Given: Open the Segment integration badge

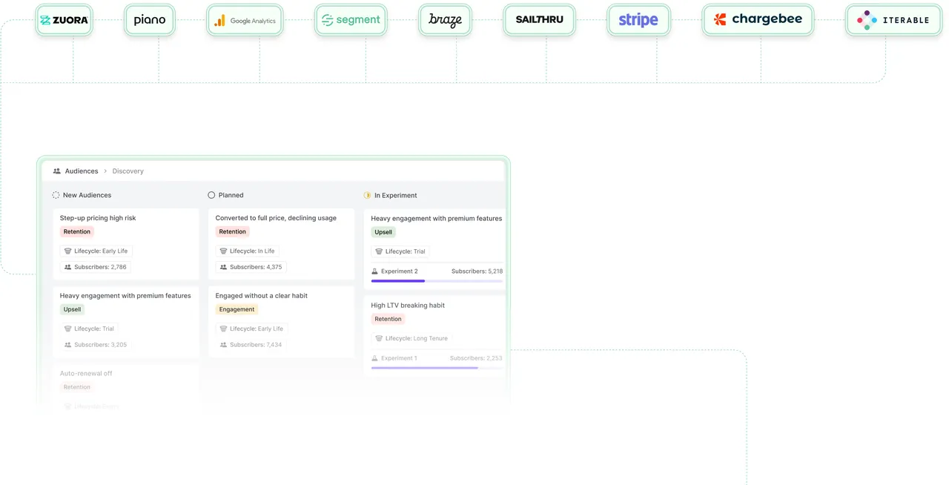Looking at the screenshot, I should point(351,20).
